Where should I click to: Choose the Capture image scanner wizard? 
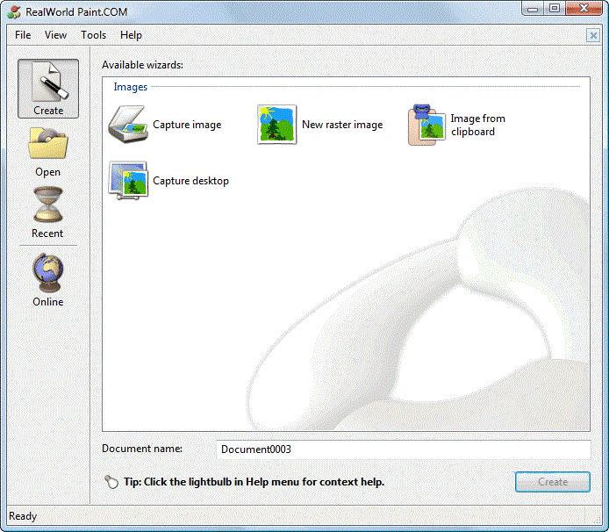click(128, 125)
